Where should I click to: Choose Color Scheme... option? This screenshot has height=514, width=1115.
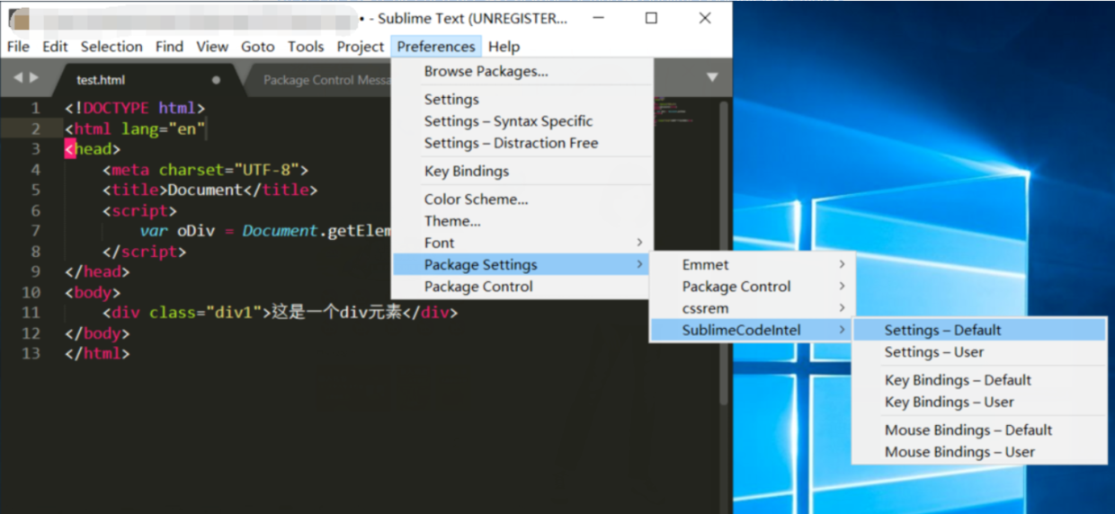pyautogui.click(x=522, y=199)
